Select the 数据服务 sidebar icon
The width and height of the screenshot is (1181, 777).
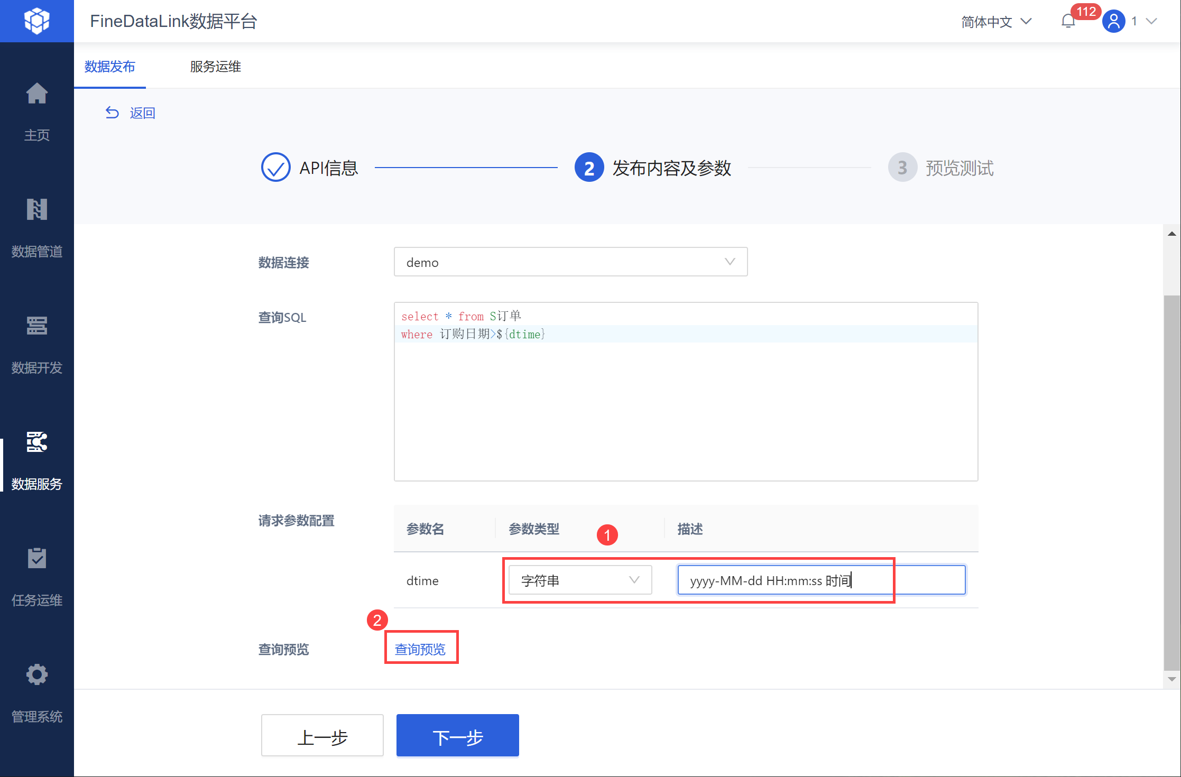click(x=36, y=442)
